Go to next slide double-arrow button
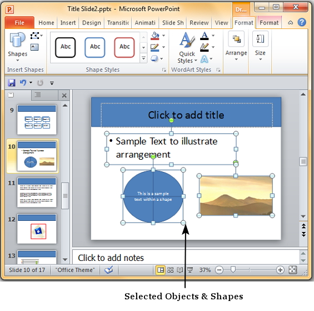Viewport: 314px width, 311px height. pyautogui.click(x=303, y=234)
